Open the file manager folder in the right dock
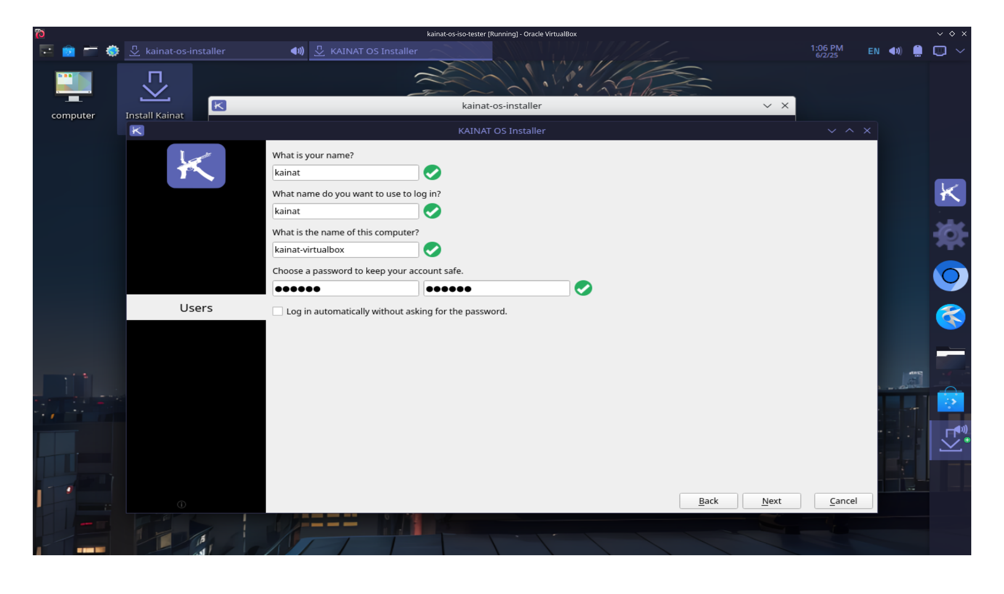Viewport: 1004px width, 594px height. click(950, 359)
